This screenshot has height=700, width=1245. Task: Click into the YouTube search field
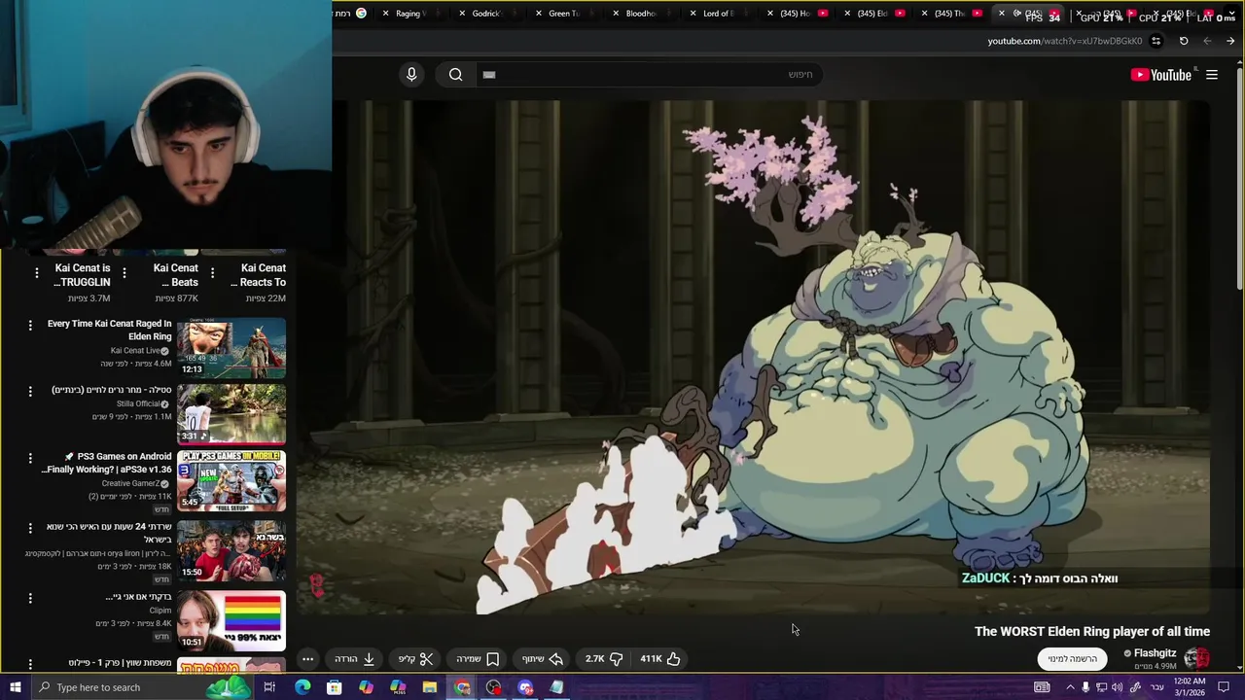647,75
